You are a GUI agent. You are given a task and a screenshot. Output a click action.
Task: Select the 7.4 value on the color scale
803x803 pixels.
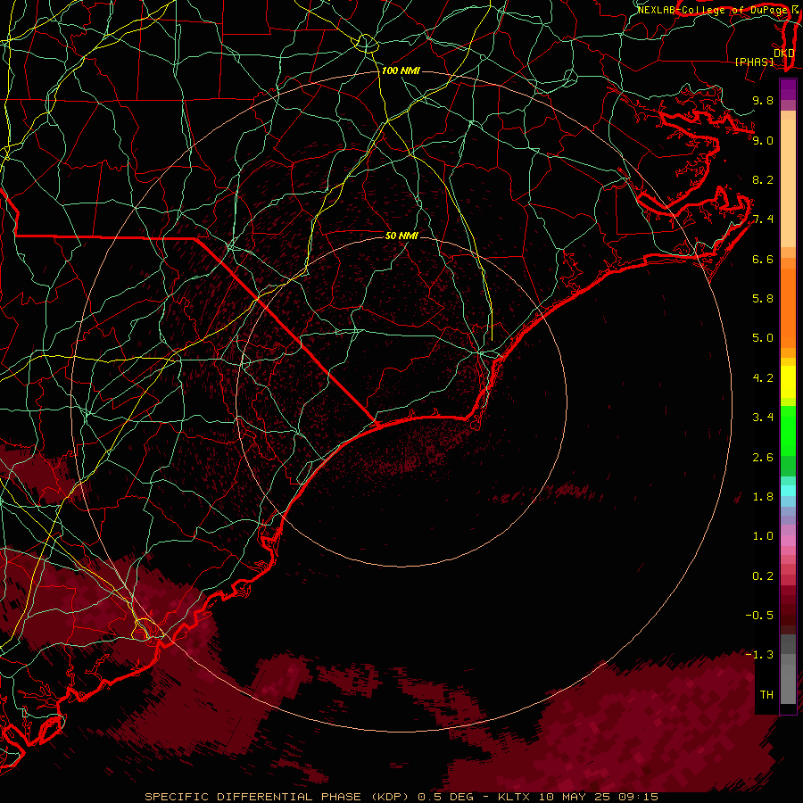pyautogui.click(x=763, y=219)
